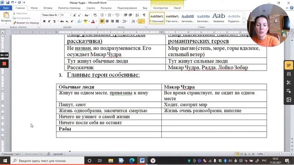Decrease paragraph indent
The height and width of the screenshot is (165, 294).
125,15
